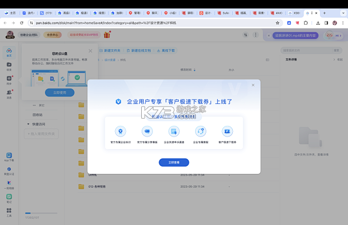Switch the file list view mode icon

pyautogui.click(x=268, y=60)
